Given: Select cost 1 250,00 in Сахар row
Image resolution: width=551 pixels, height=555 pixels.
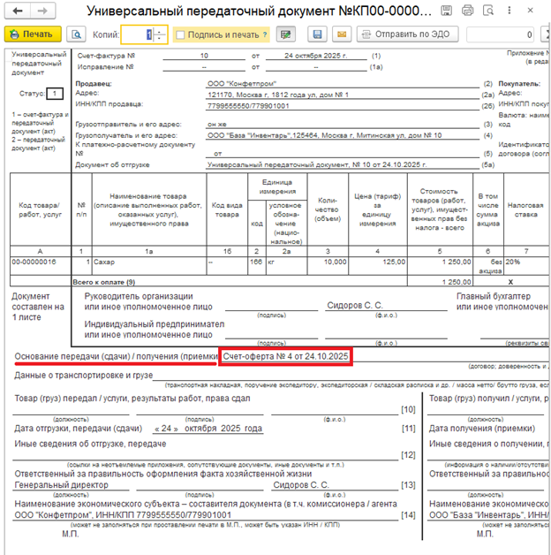Looking at the screenshot, I should coord(440,266).
